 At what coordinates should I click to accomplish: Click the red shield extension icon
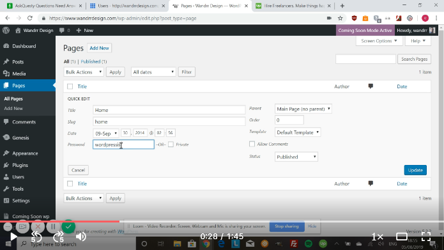(354, 18)
